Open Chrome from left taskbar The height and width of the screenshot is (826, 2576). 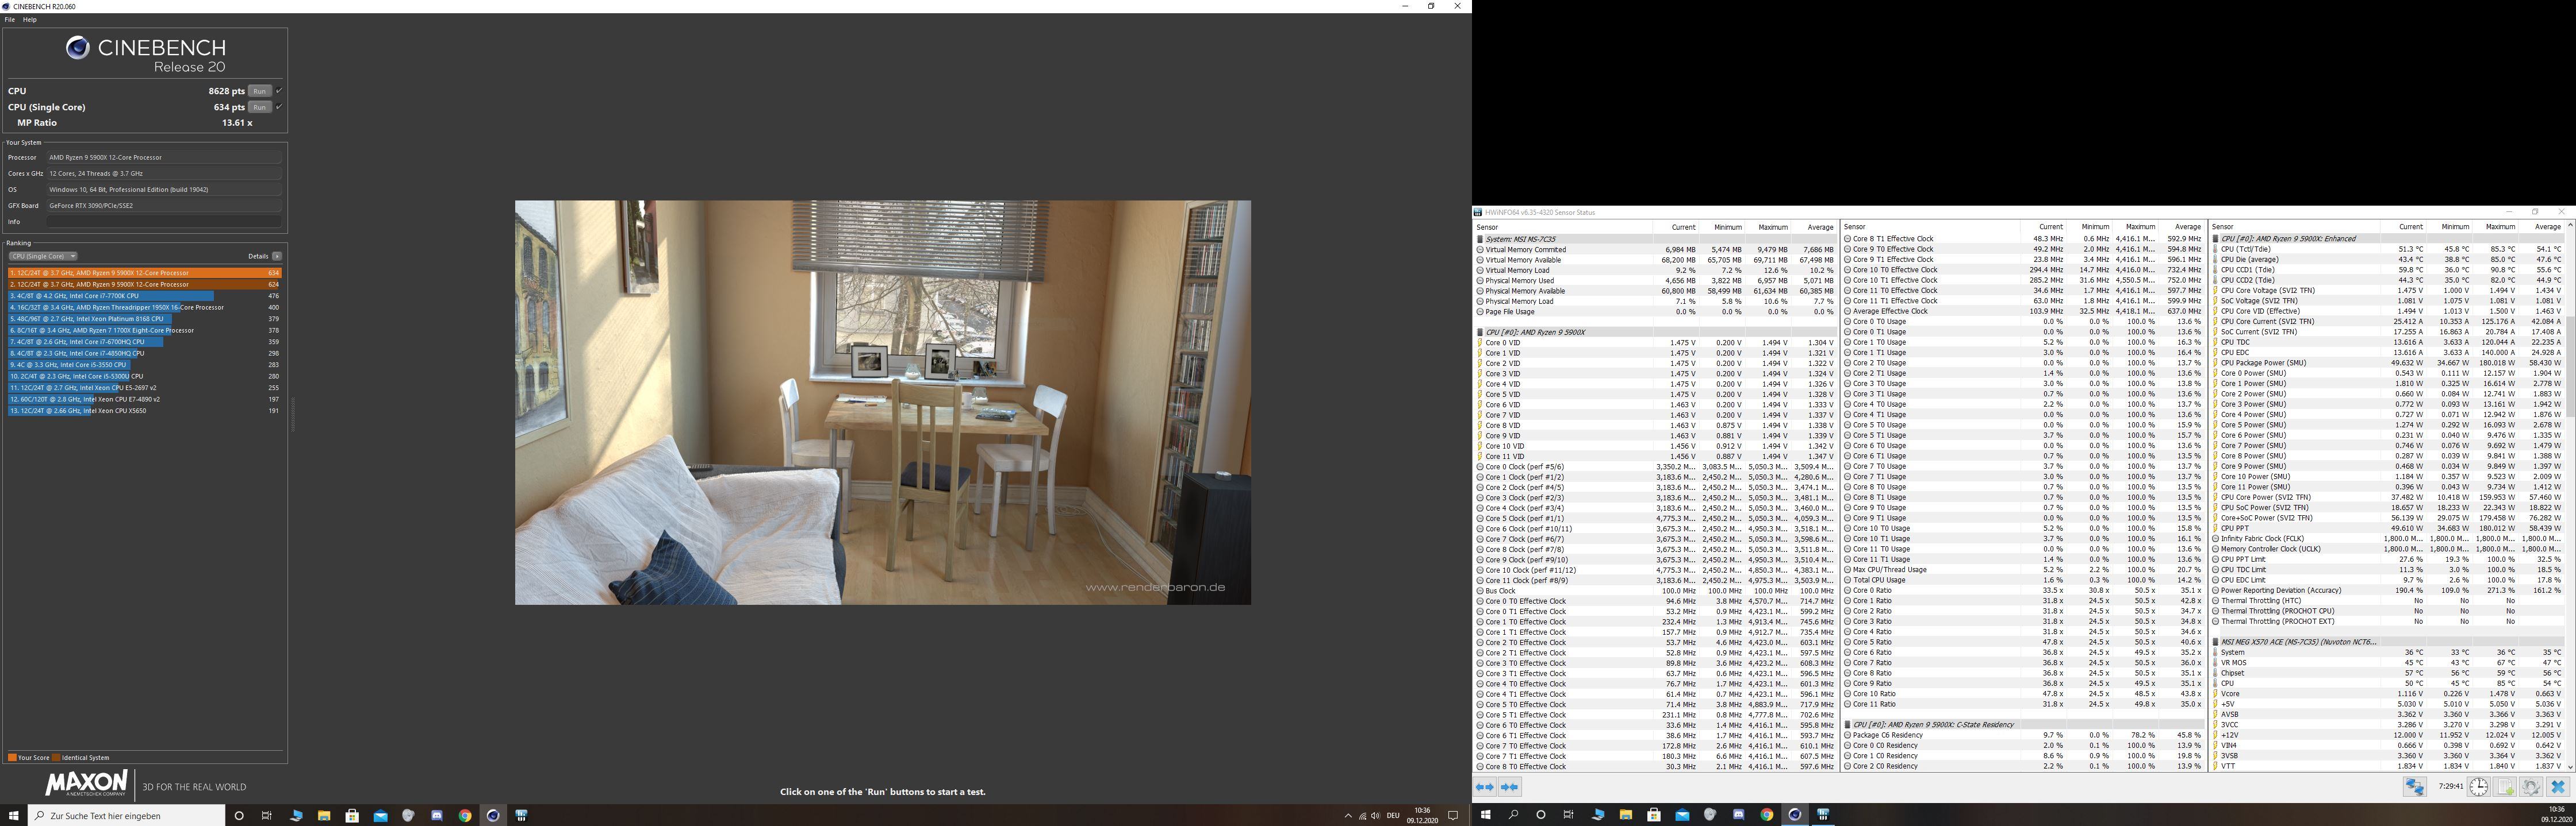(465, 815)
